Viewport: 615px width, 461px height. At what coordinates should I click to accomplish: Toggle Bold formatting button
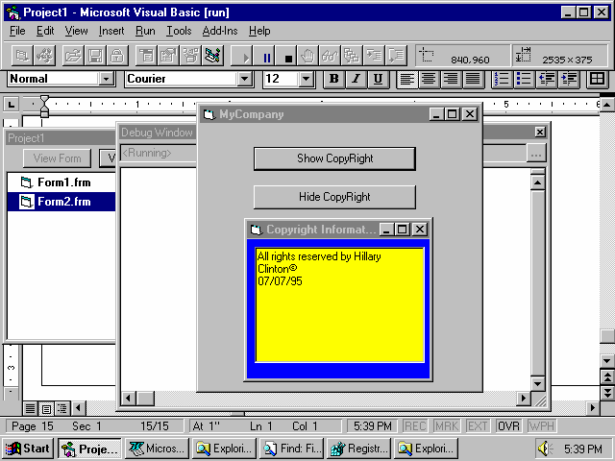coord(333,79)
